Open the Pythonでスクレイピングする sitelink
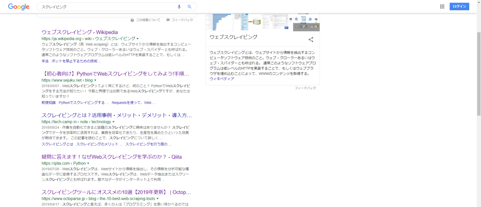The width and height of the screenshot is (481, 207). pyautogui.click(x=81, y=102)
